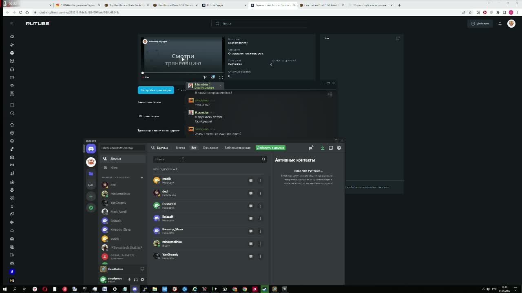The width and height of the screenshot is (522, 293).
Task: Message Kwasniy_Slava using the chat icon
Action: coord(251,231)
